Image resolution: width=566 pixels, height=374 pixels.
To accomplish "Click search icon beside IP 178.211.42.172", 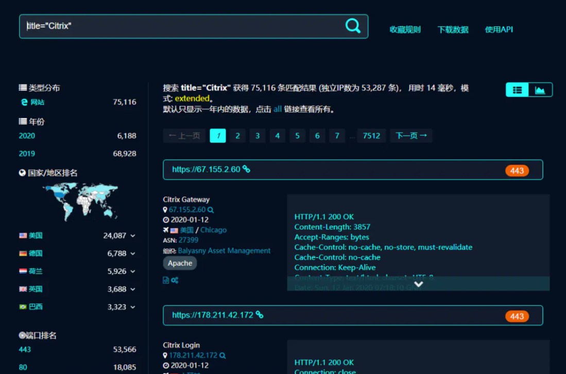I will [222, 355].
